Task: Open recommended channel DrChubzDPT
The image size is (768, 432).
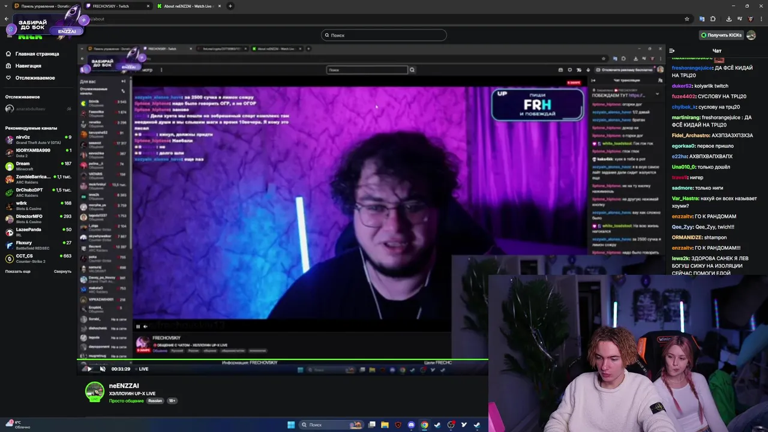Action: click(x=38, y=193)
